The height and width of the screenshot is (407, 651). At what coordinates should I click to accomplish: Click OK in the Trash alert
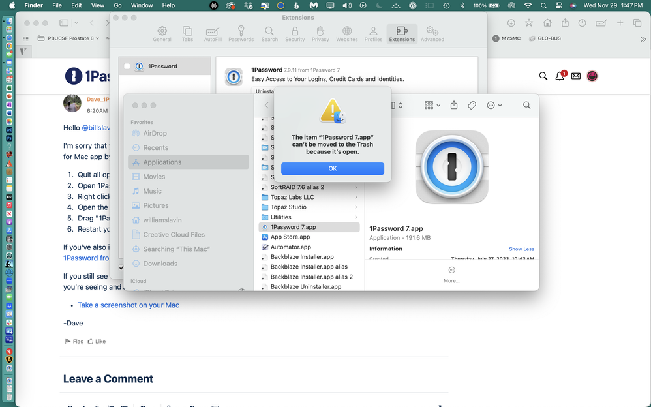(332, 168)
